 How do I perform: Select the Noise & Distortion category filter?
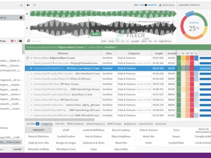[38, 136]
